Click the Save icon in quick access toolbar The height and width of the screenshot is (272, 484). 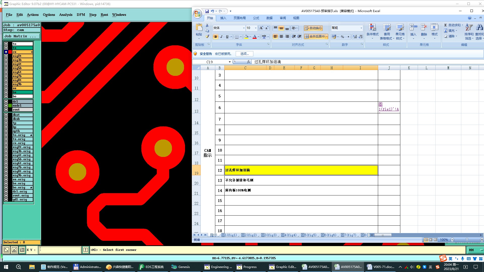click(x=207, y=11)
